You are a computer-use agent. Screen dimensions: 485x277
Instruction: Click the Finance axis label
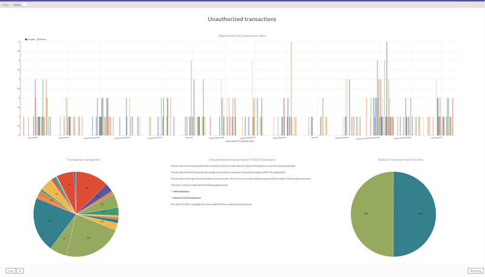pos(189,138)
